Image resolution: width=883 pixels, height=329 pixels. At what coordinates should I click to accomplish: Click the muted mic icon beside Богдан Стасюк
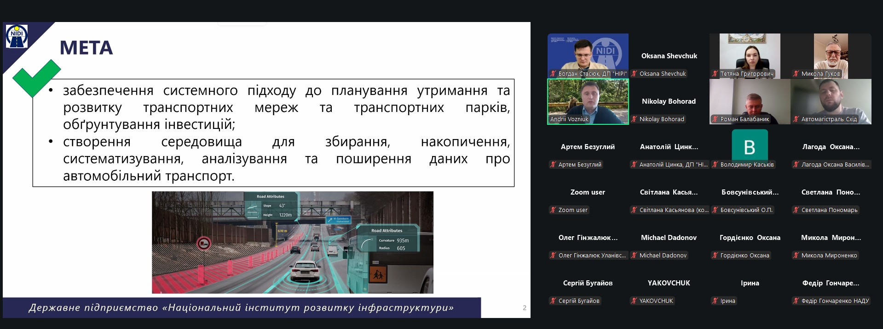[553, 74]
